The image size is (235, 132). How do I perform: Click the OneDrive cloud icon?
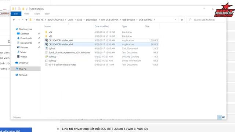pyautogui.click(x=17, y=63)
